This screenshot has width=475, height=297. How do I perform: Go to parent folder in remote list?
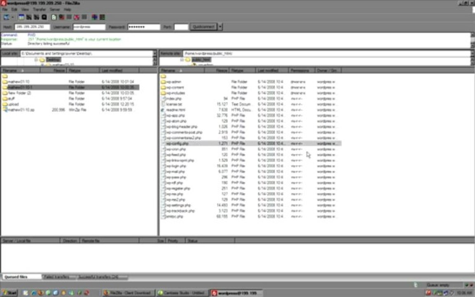tap(163, 76)
